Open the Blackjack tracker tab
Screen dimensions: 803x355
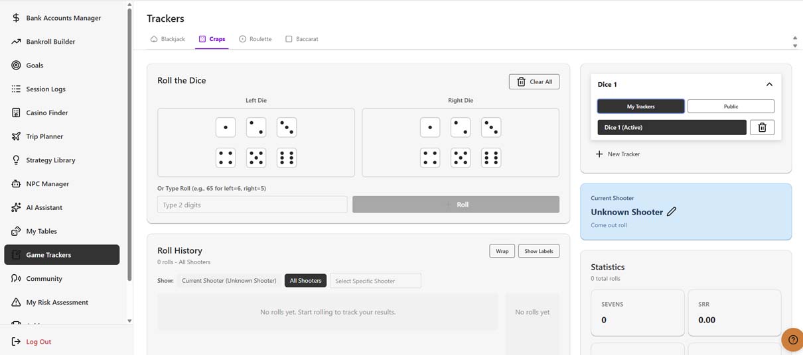[168, 39]
